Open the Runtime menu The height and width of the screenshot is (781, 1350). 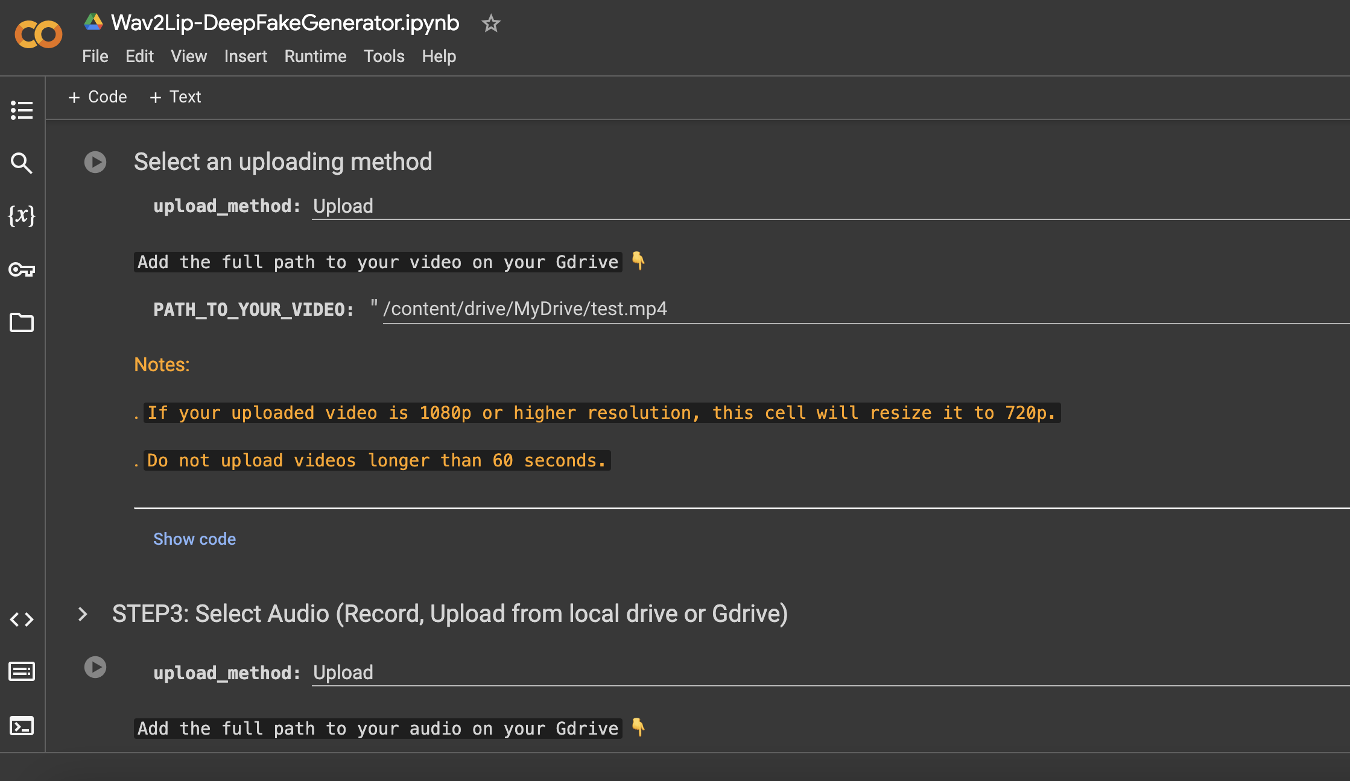(315, 57)
